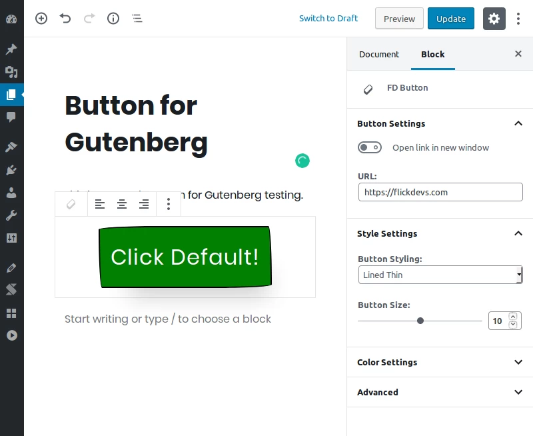
Task: Open block navigation list icon
Action: (137, 19)
